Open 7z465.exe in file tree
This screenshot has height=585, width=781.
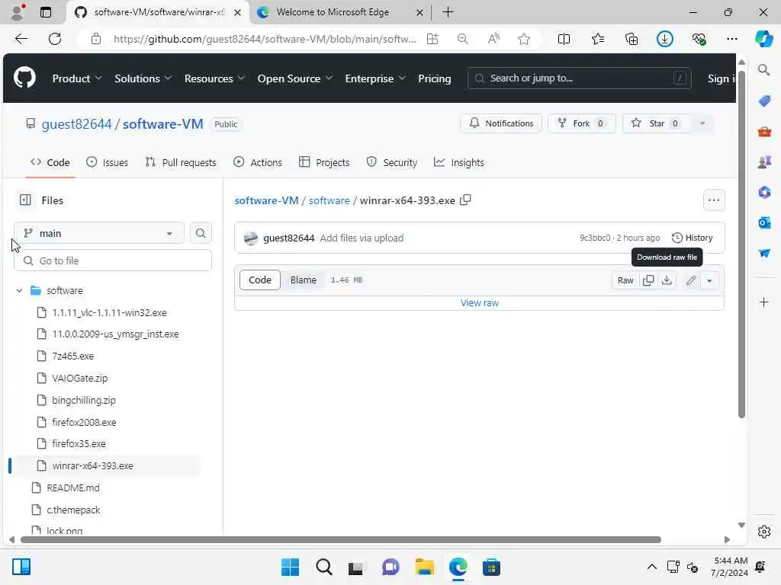point(72,356)
